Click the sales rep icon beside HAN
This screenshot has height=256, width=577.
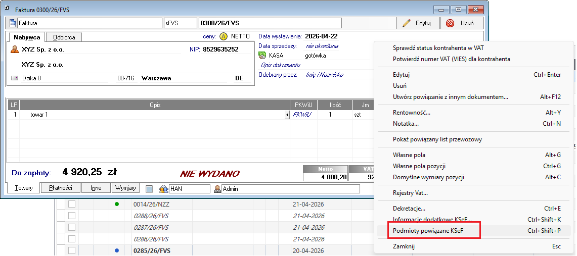pos(164,189)
